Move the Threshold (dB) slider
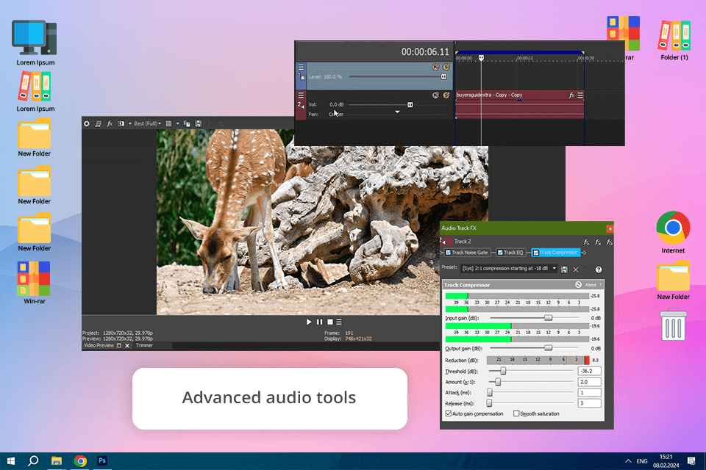 point(503,371)
